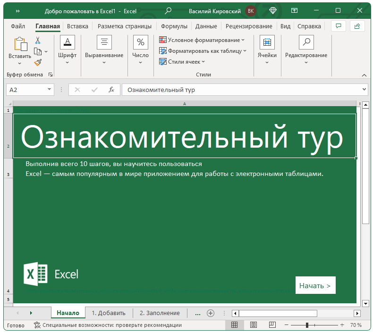Click the zoom slider handle
Image resolution: width=373 pixels, height=333 pixels.
[307, 325]
